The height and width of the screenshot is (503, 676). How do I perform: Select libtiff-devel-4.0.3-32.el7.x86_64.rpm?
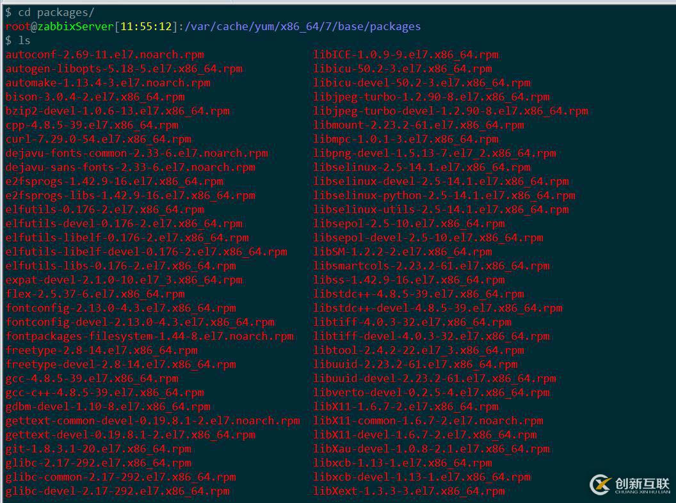(431, 336)
